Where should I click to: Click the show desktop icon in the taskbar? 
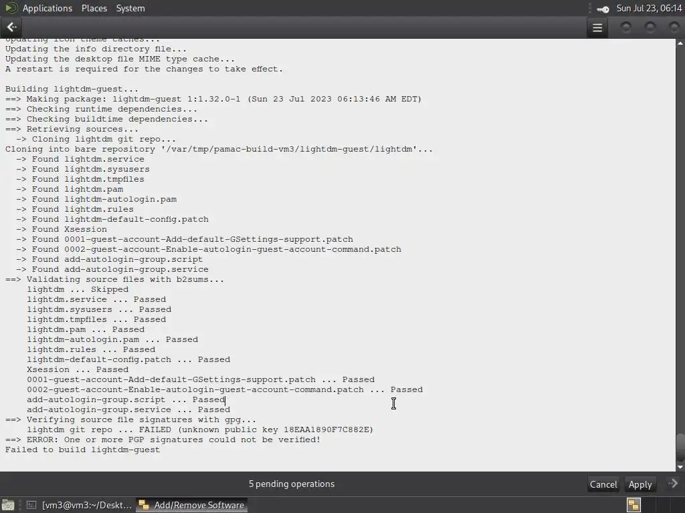[x=8, y=505]
